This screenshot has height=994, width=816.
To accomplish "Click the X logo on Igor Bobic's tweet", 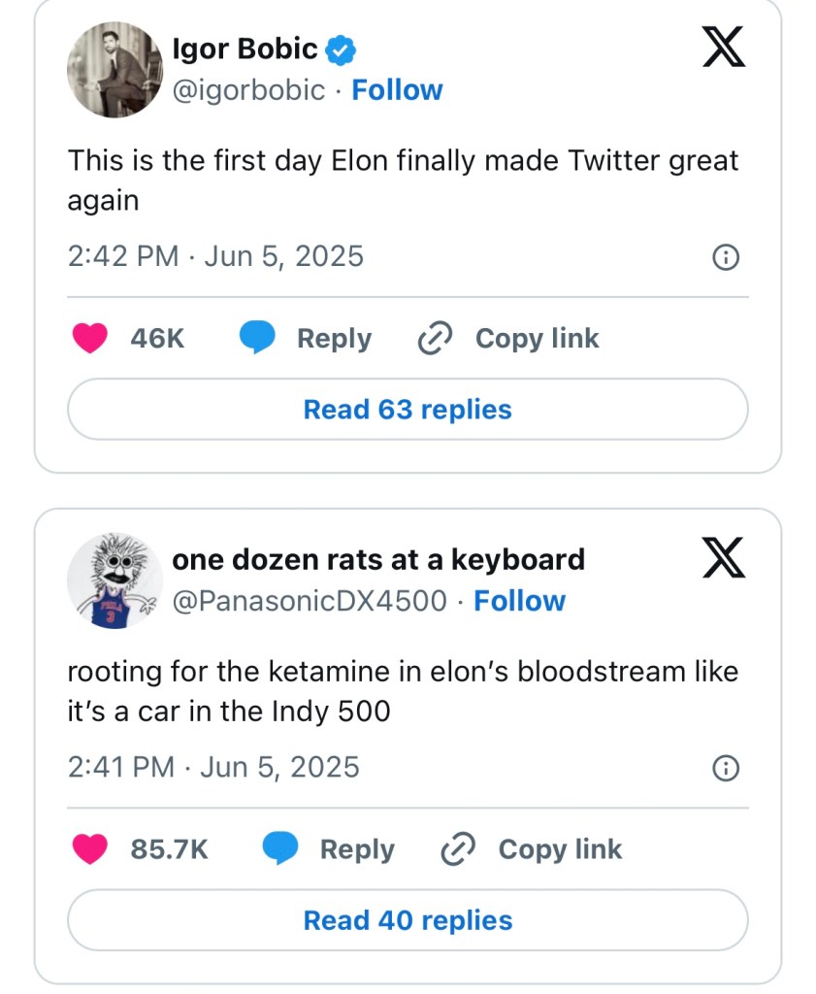I will click(724, 46).
